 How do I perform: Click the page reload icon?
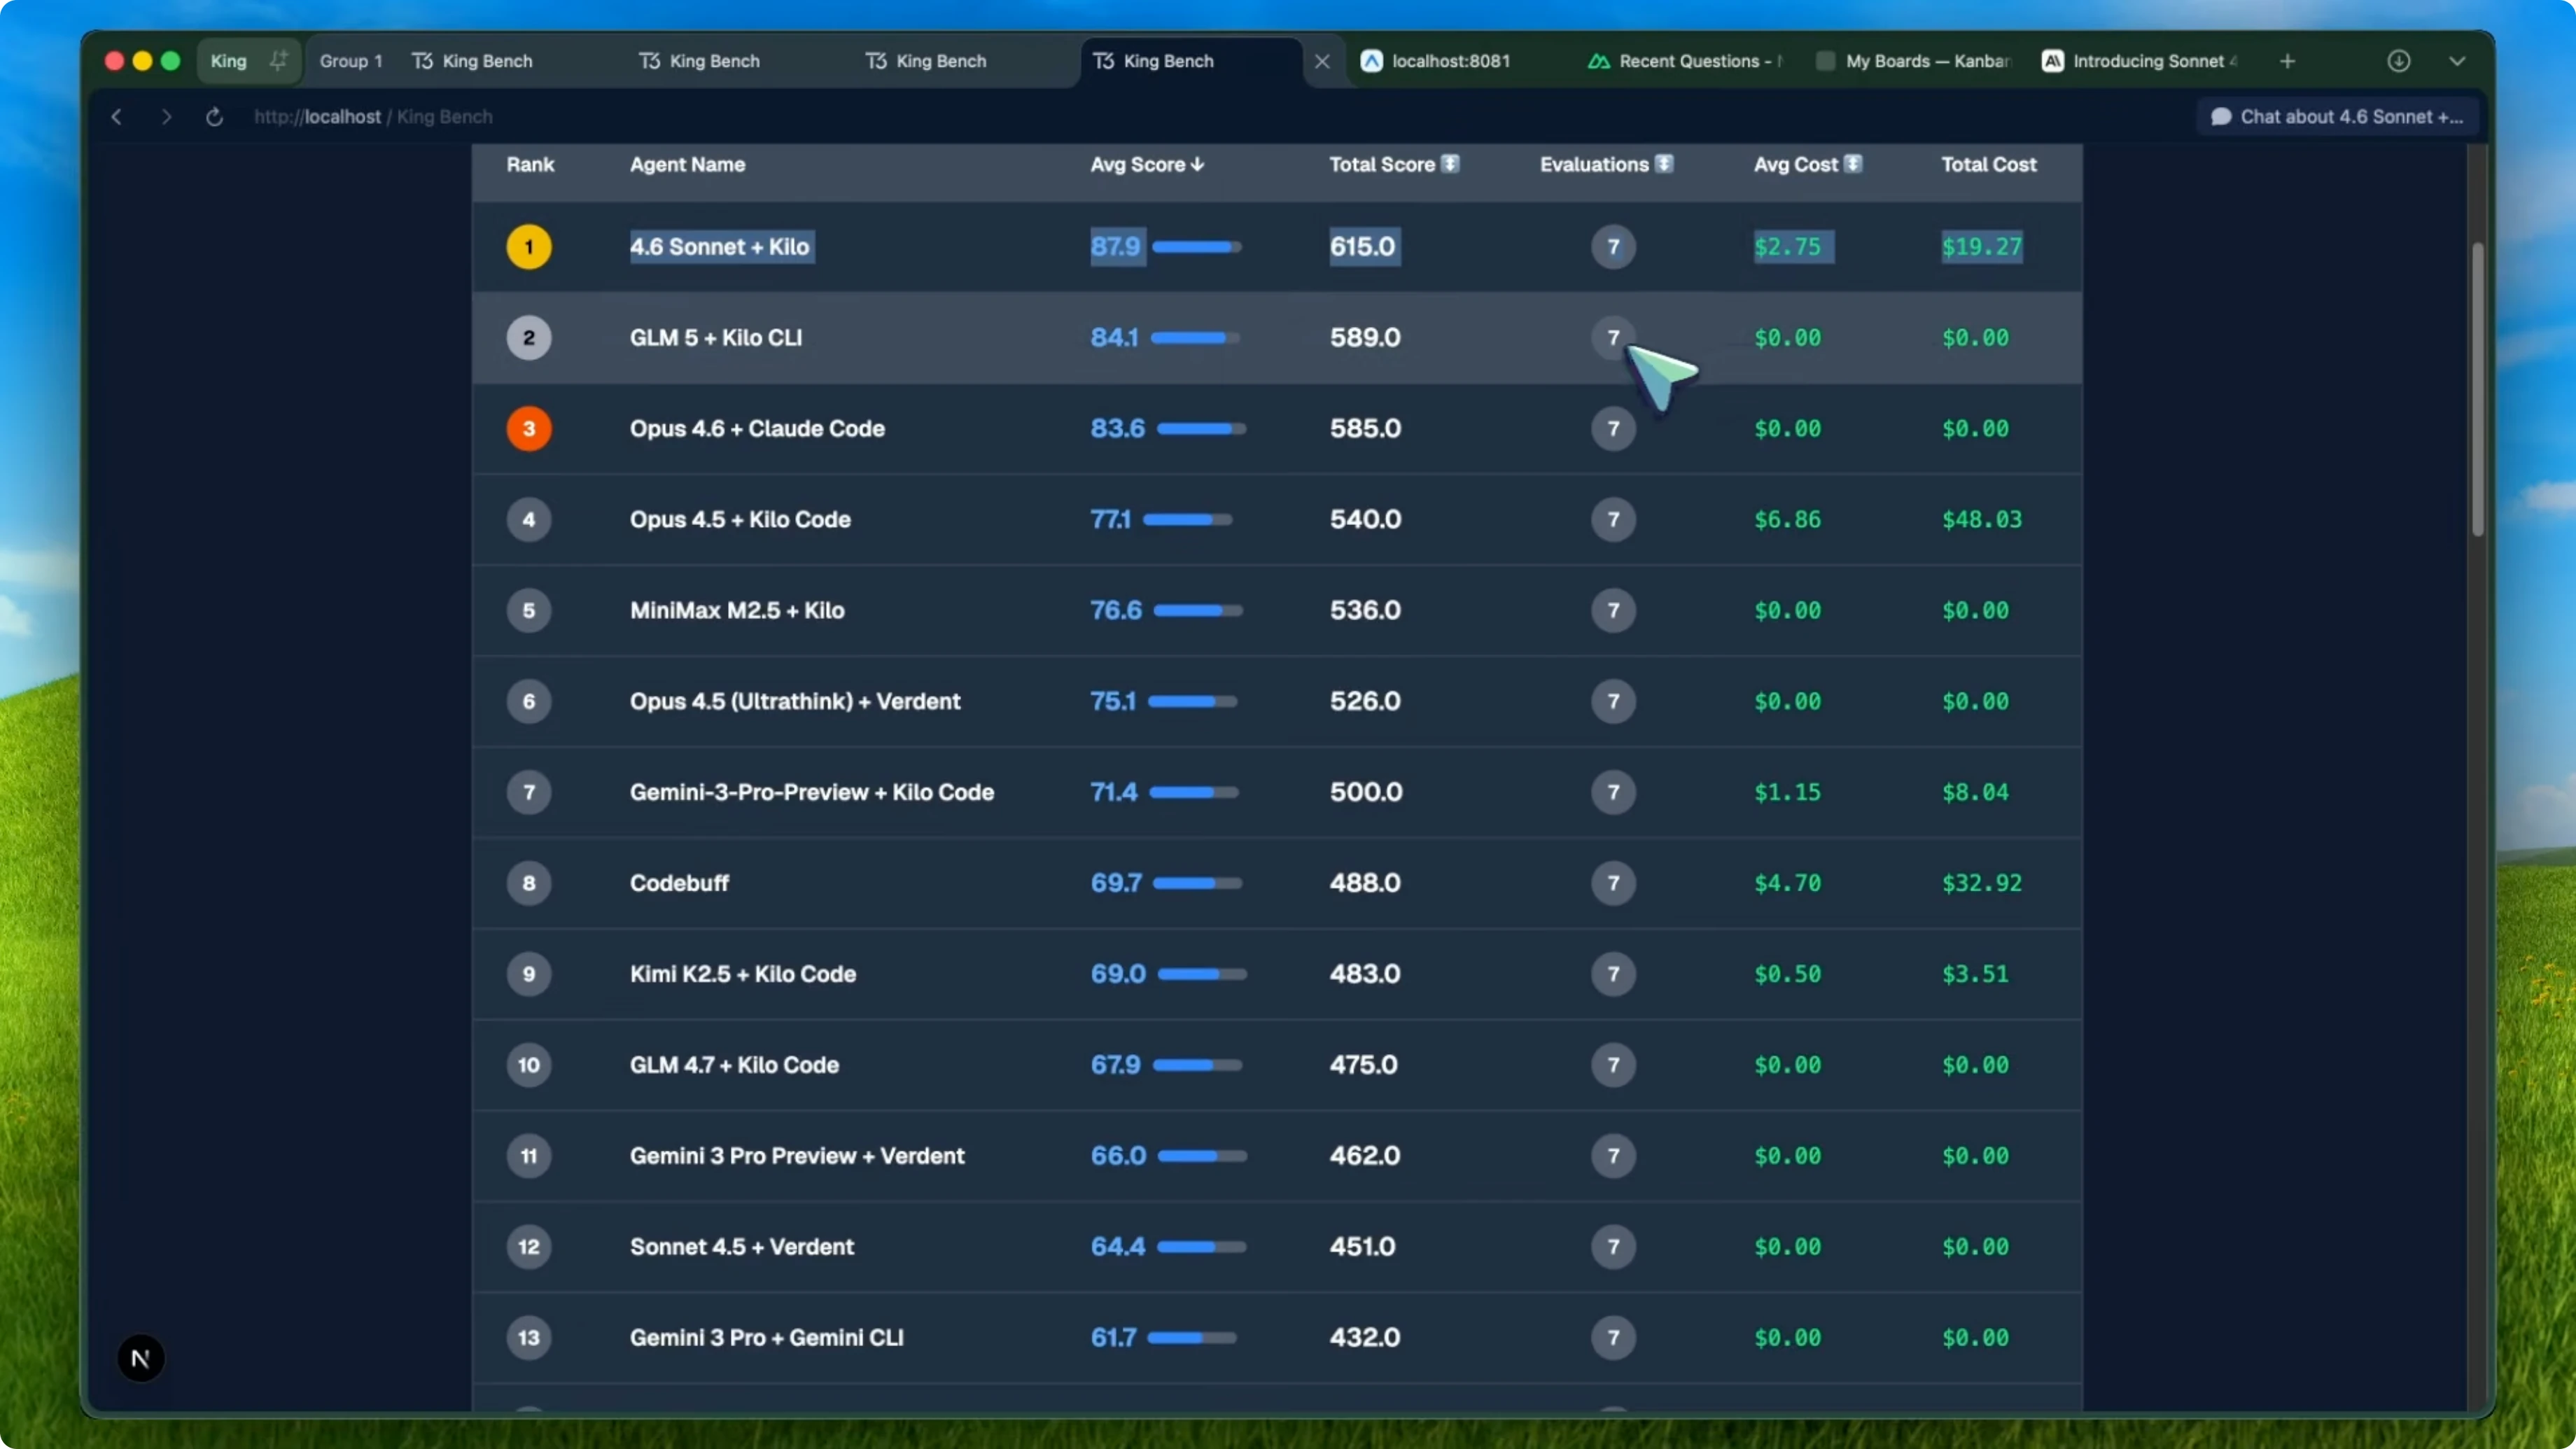pyautogui.click(x=214, y=117)
